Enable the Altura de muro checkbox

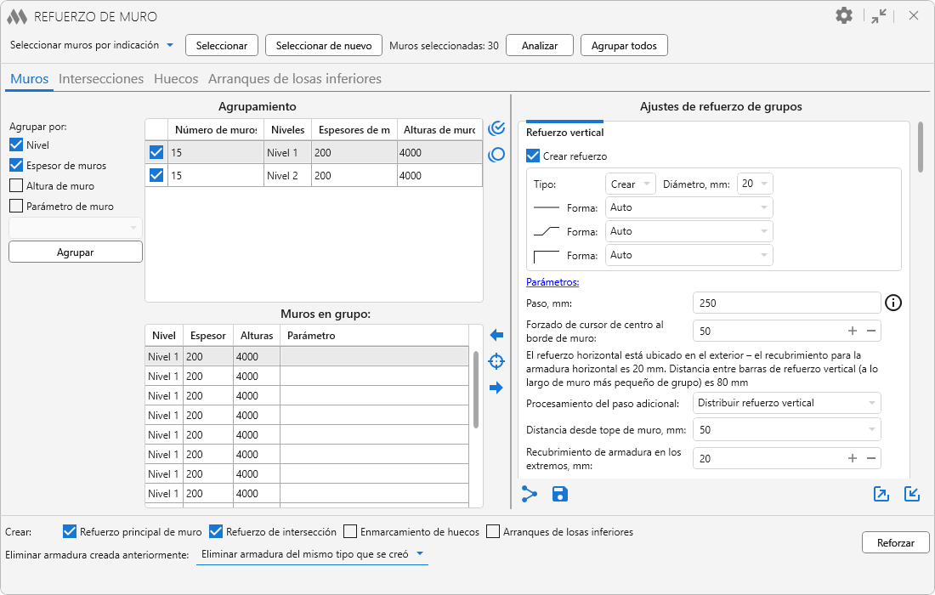16,185
